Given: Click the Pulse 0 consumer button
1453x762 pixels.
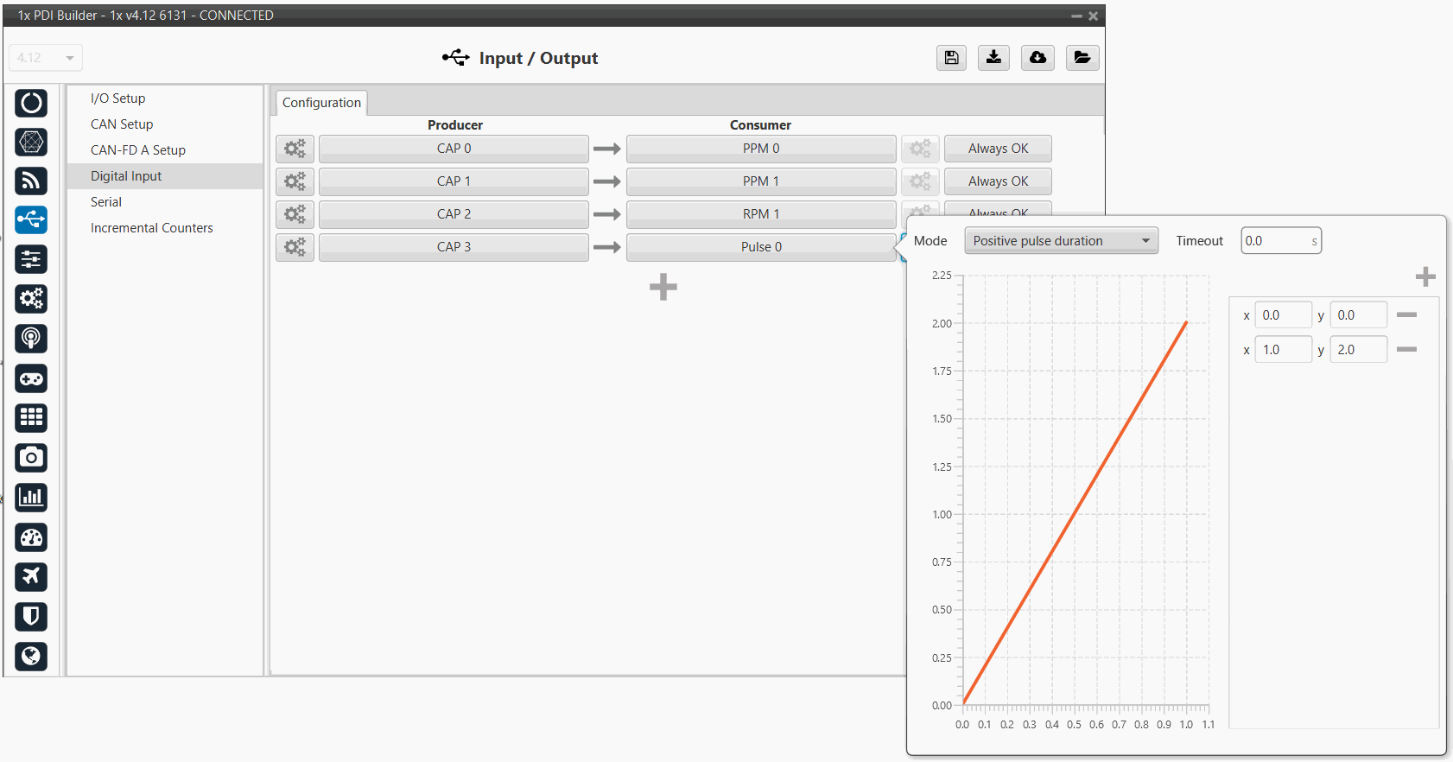Looking at the screenshot, I should (760, 247).
